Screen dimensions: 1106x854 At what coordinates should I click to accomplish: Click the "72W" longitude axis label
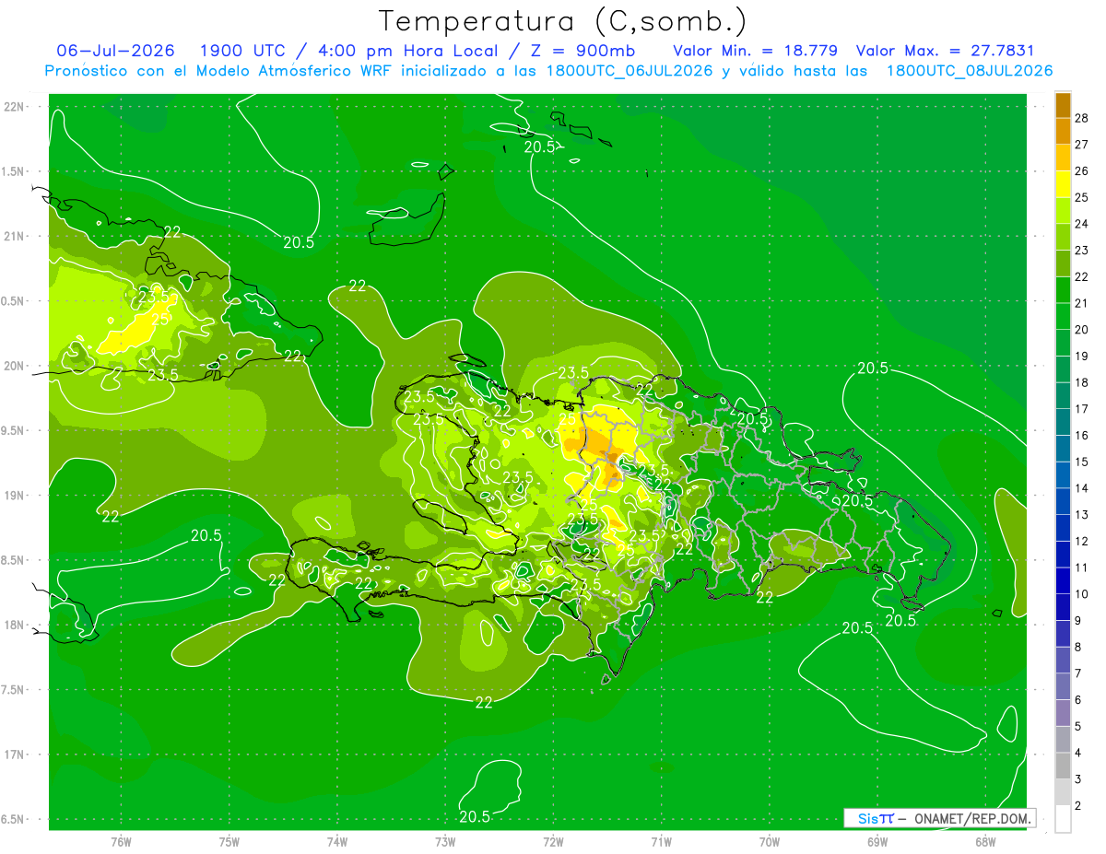pyautogui.click(x=554, y=842)
